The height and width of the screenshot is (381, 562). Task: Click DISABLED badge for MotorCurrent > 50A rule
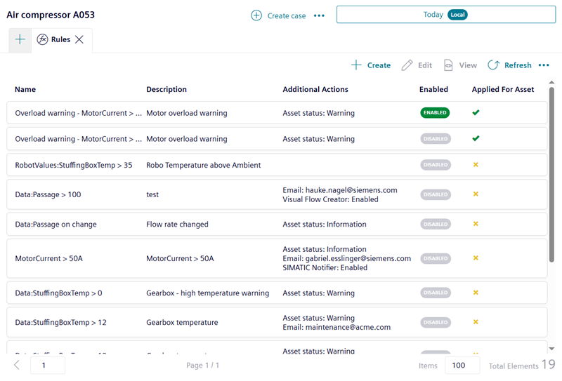tap(436, 258)
